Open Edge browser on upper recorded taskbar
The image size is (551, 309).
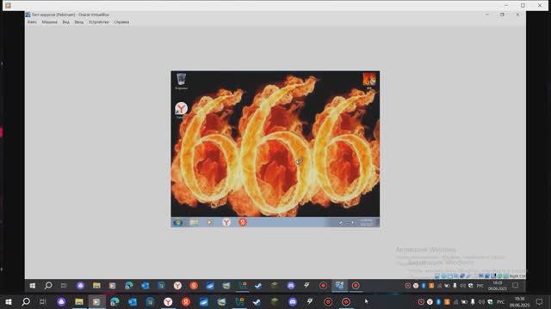tap(129, 286)
